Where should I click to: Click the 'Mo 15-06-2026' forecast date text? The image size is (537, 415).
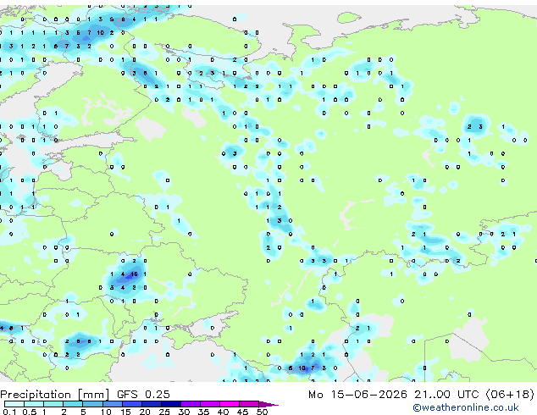(x=358, y=395)
